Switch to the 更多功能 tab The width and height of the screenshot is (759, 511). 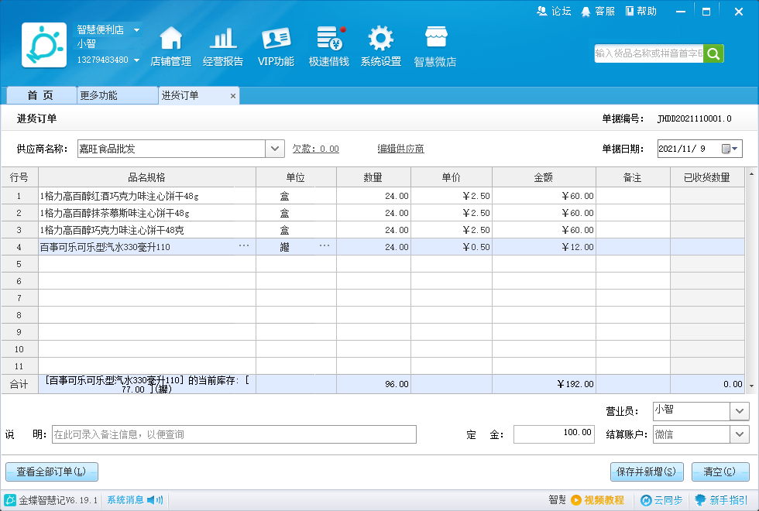click(x=117, y=95)
